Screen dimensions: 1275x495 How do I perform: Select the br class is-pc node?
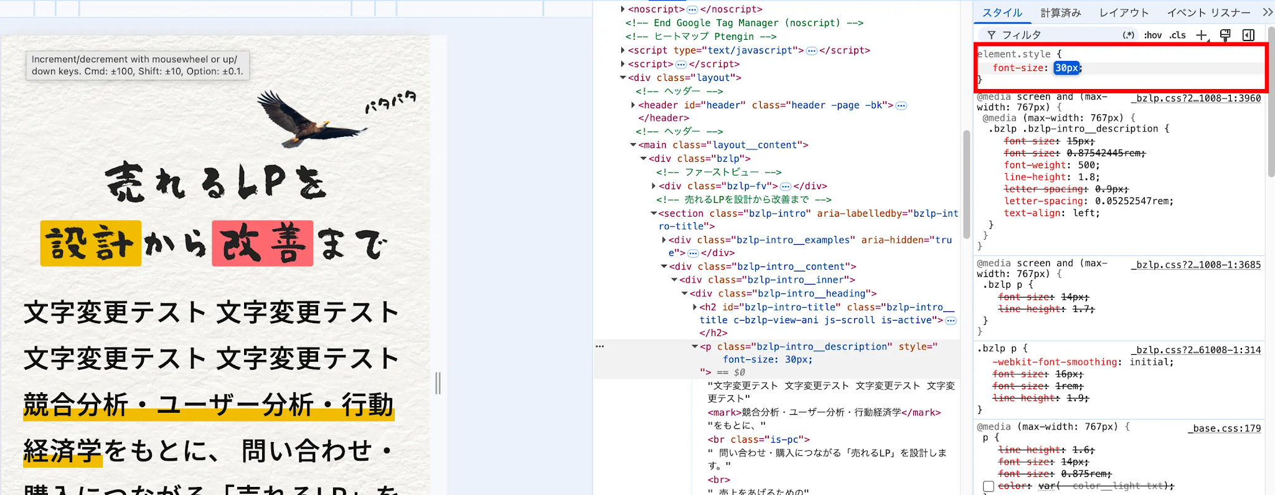coord(758,440)
